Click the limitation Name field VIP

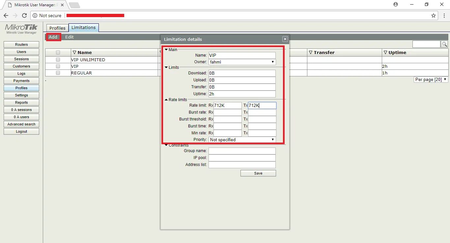click(x=242, y=55)
